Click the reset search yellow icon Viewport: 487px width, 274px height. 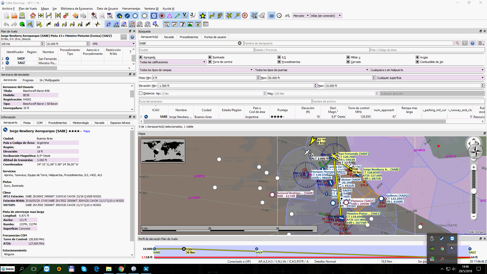457,43
